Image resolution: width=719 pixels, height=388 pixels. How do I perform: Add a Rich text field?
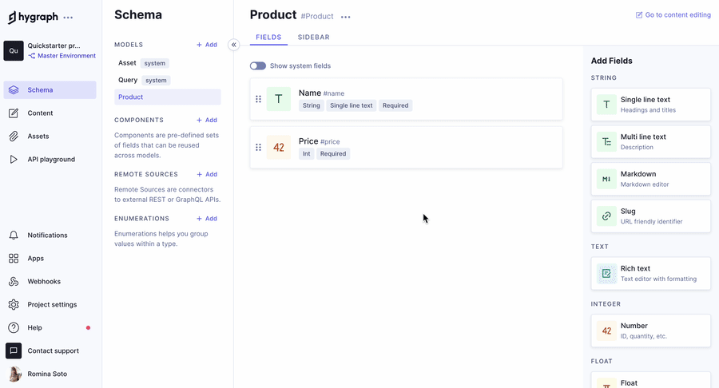650,274
